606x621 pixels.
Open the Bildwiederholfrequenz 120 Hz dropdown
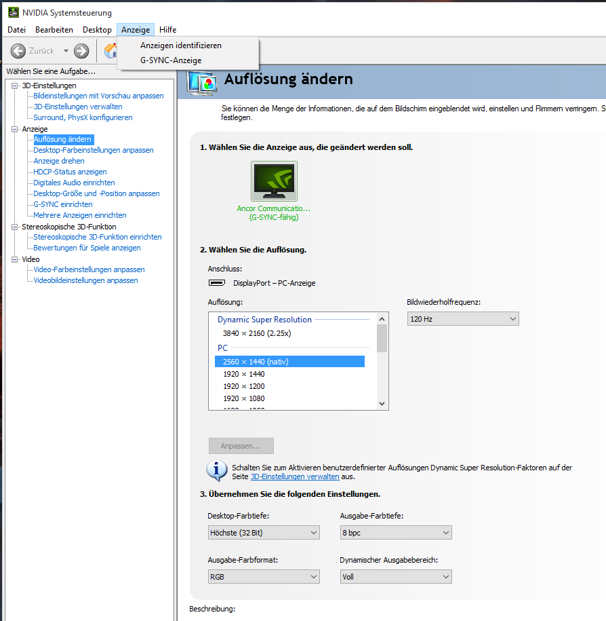(x=463, y=319)
